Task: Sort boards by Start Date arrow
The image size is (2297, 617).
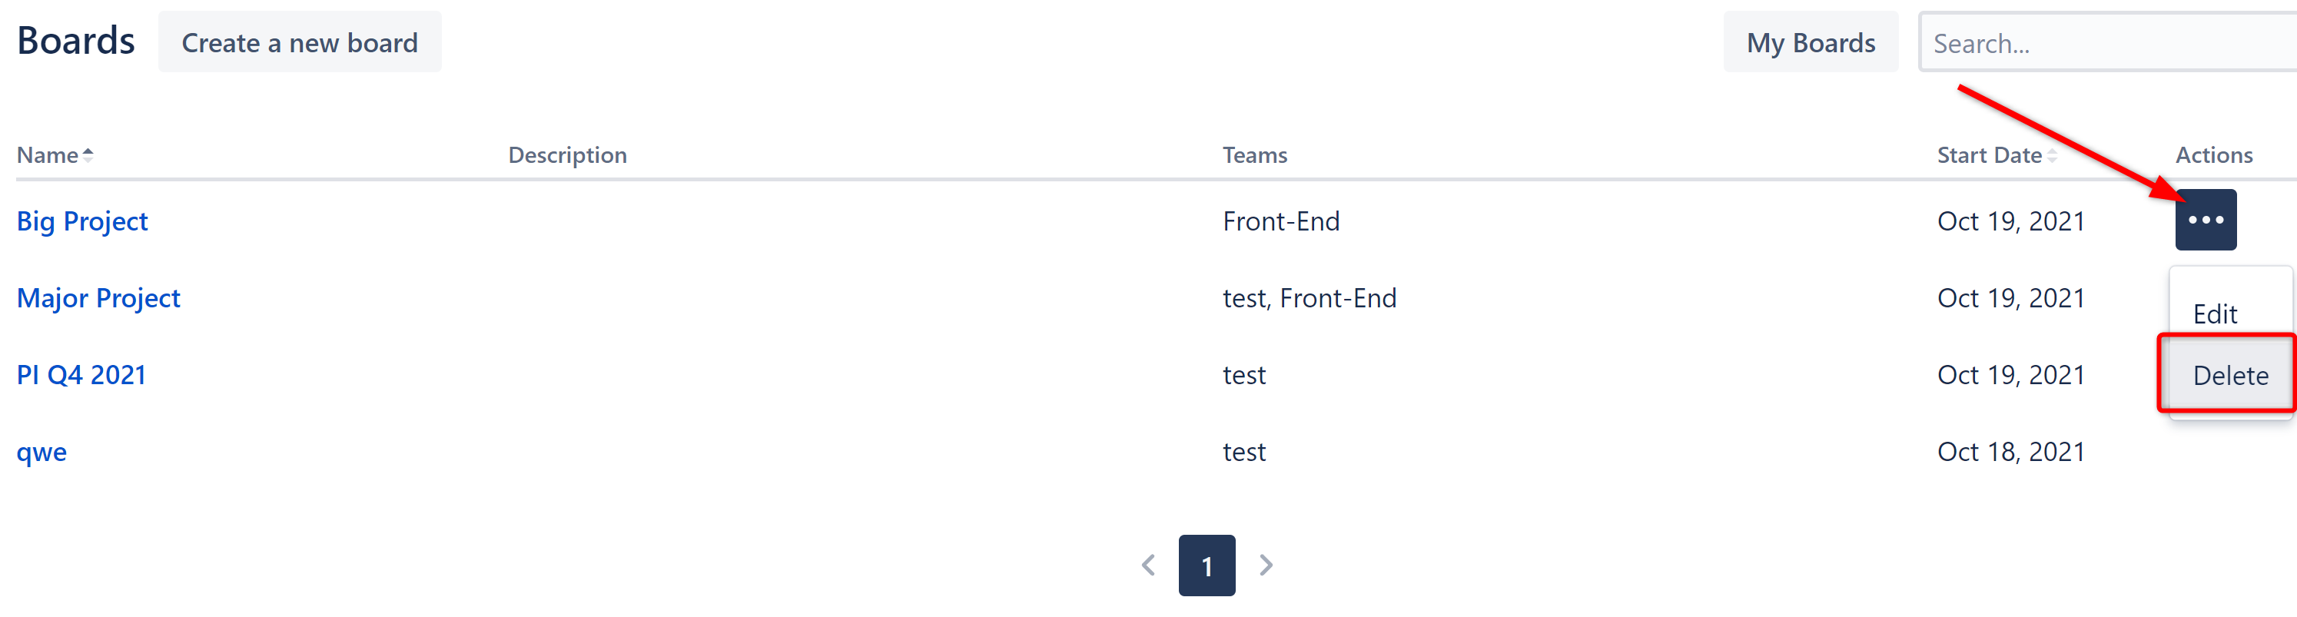Action: click(x=2051, y=156)
